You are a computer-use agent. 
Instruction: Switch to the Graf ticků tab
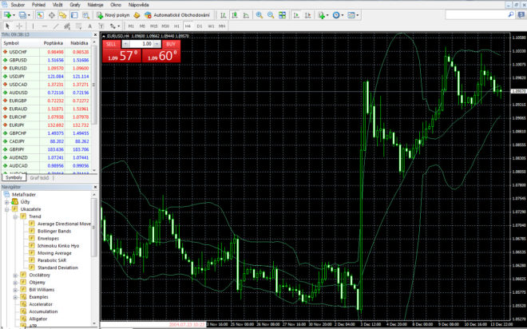[x=40, y=177]
